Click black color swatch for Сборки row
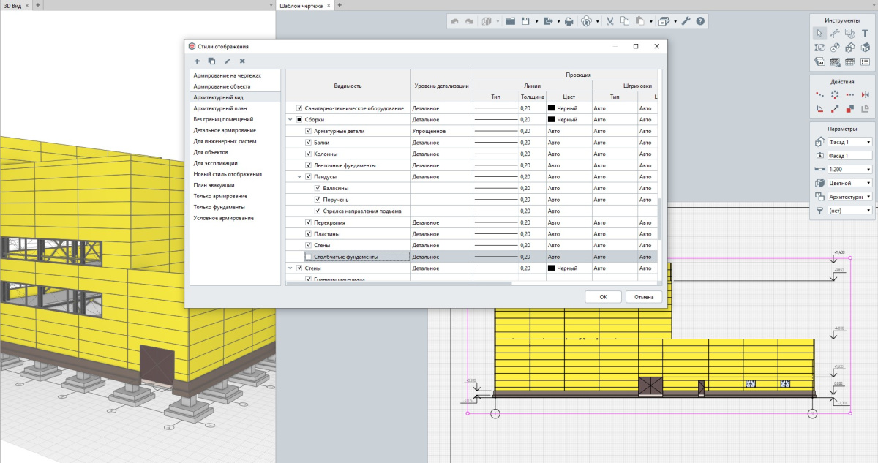This screenshot has height=463, width=878. [552, 119]
